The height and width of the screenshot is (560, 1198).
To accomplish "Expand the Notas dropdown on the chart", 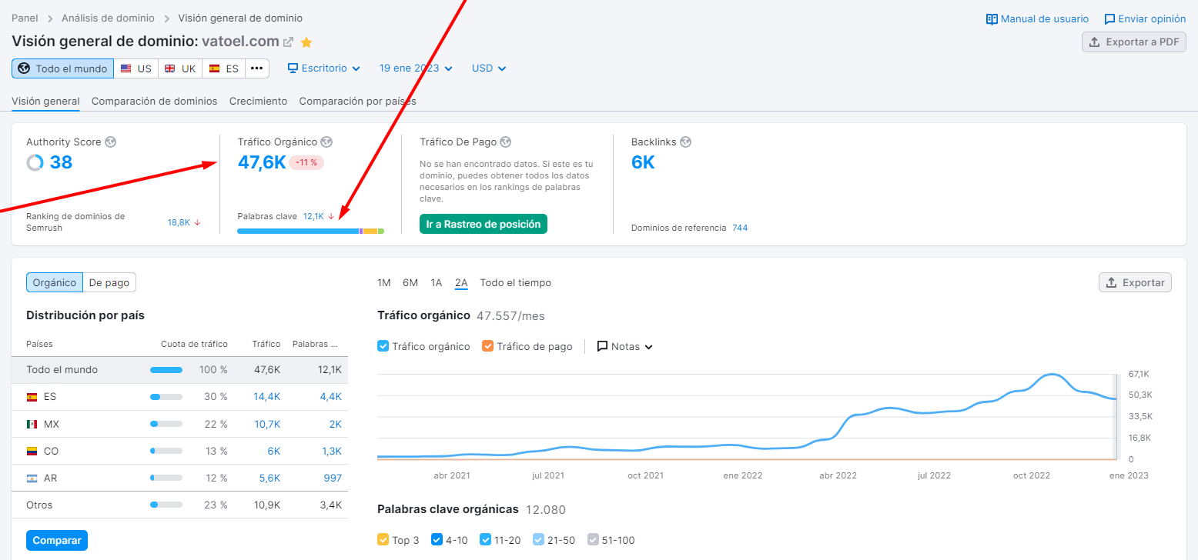I will [x=624, y=346].
